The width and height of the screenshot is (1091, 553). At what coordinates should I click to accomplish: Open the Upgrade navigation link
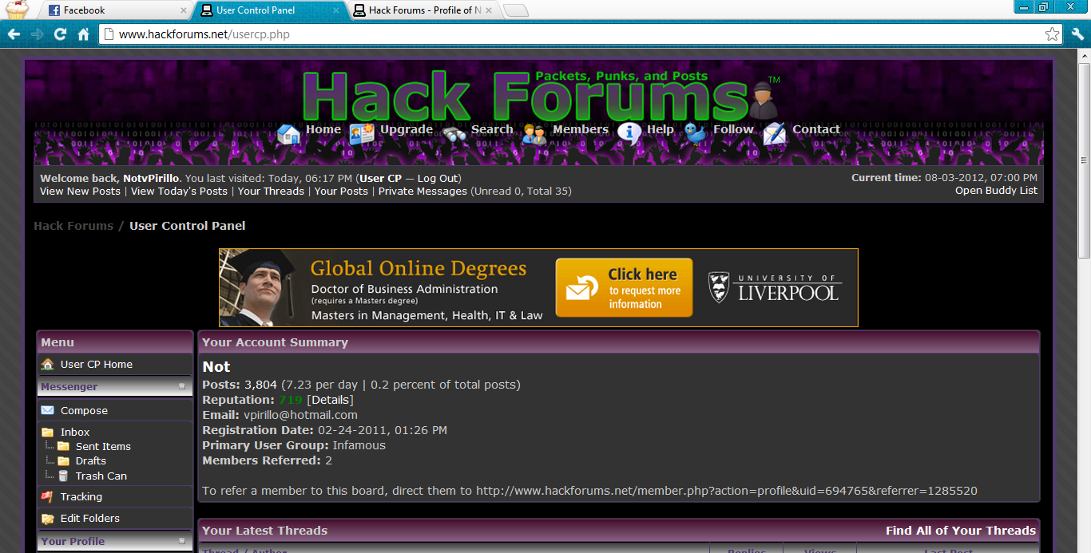point(407,129)
